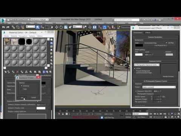Viewport: 181px width, 136px height.
Task: Select the Antialiasing radio option in dialog
Action: click(21, 86)
